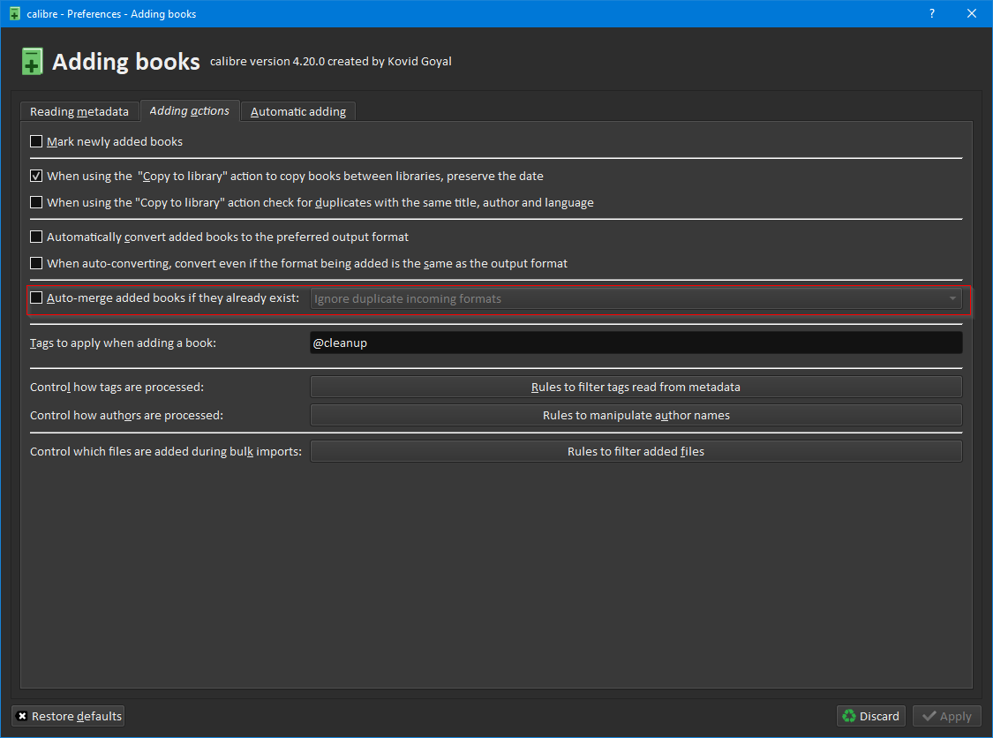Click the green Adding books header icon
Image resolution: width=993 pixels, height=738 pixels.
click(33, 62)
